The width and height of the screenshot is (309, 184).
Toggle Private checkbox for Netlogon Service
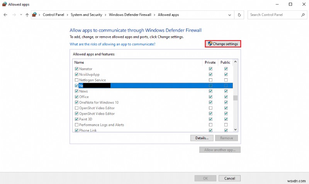pyautogui.click(x=211, y=80)
